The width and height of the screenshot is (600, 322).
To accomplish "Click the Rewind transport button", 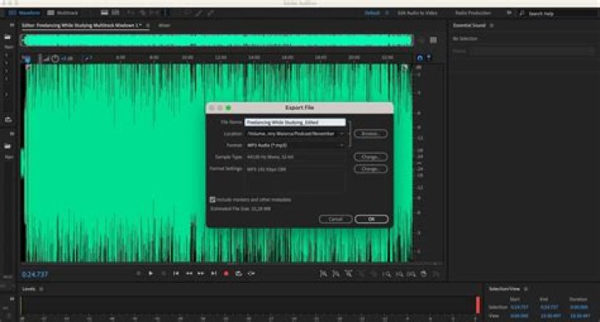I will coord(188,274).
